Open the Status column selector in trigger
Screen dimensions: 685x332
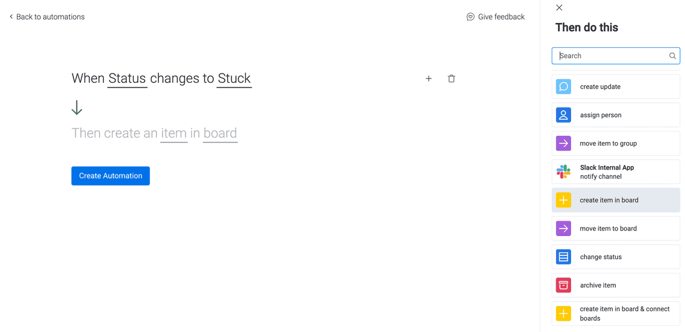[127, 78]
